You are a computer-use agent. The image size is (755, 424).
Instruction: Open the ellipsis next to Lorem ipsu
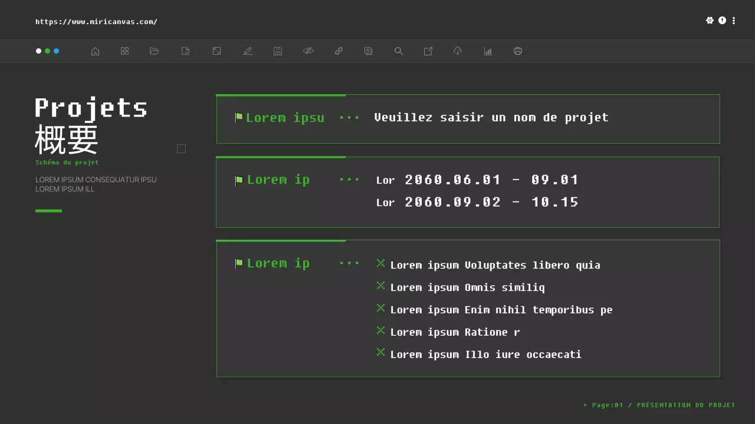[349, 117]
